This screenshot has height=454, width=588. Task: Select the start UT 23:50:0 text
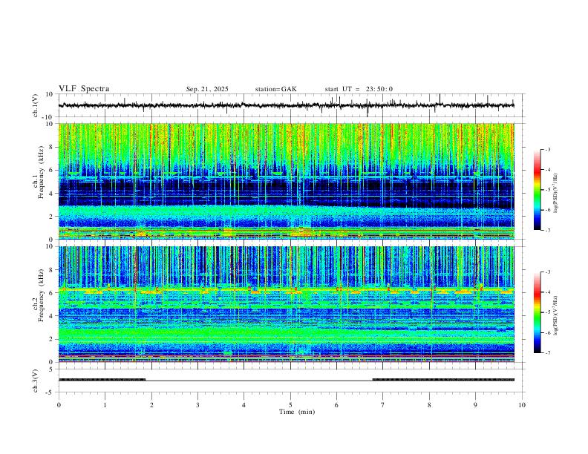click(359, 90)
